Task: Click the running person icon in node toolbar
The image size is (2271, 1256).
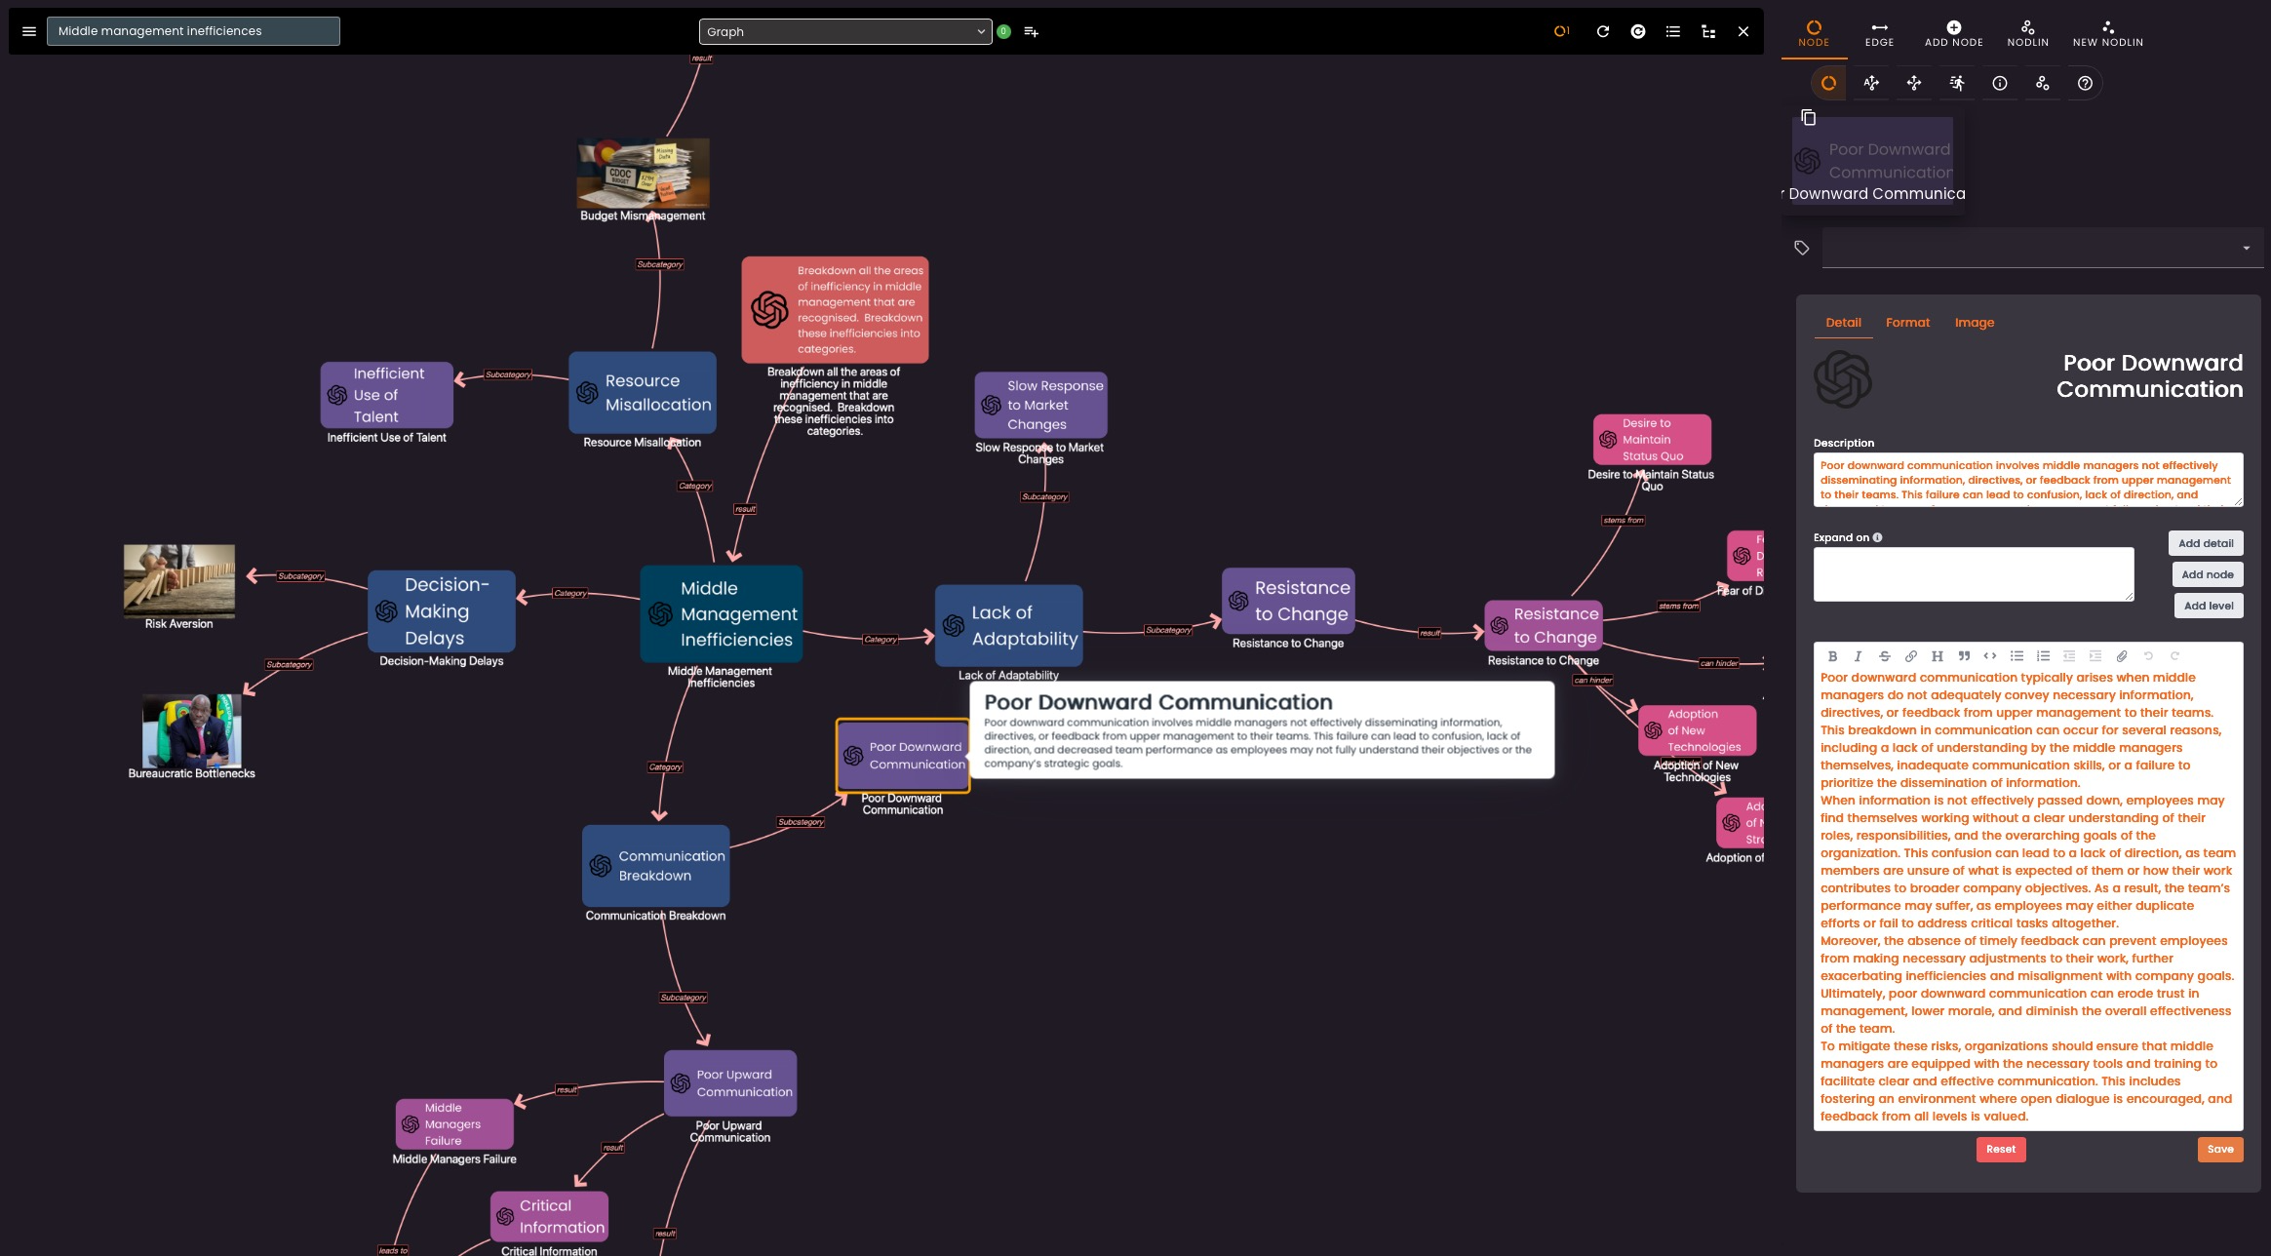Action: click(1956, 83)
